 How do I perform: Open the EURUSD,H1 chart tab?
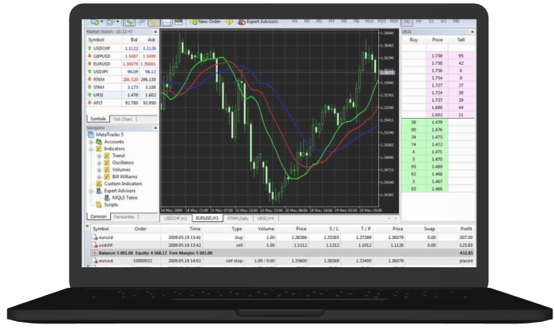(x=207, y=218)
